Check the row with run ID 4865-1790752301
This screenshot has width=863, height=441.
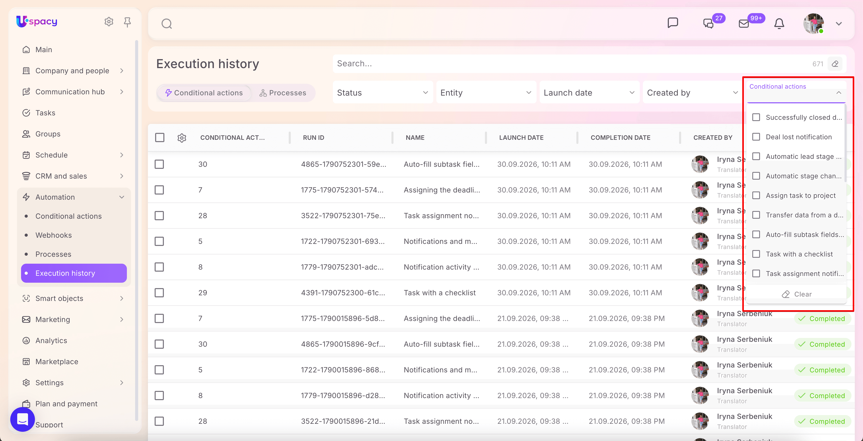coord(159,164)
